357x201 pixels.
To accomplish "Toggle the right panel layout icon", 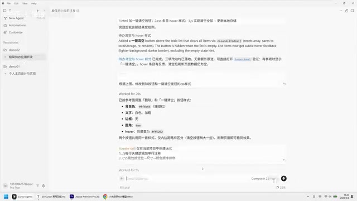I will (x=353, y=11).
